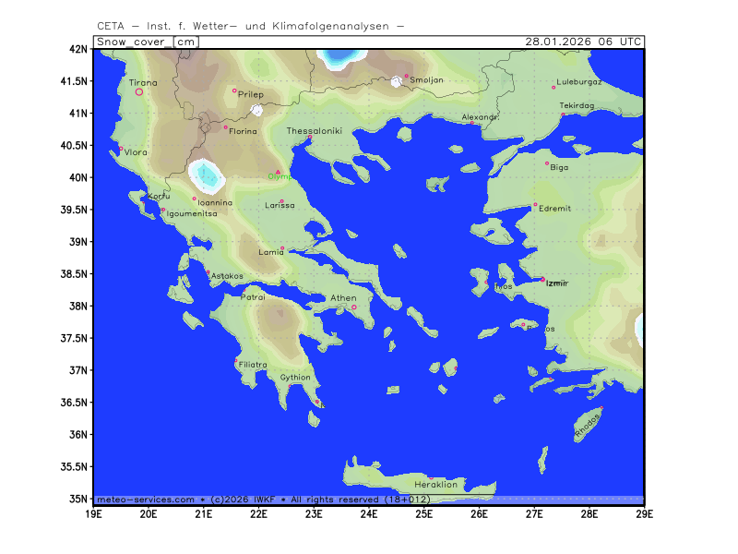Click the Larissa marker dot
The height and width of the screenshot is (554, 738).
pyautogui.click(x=281, y=201)
